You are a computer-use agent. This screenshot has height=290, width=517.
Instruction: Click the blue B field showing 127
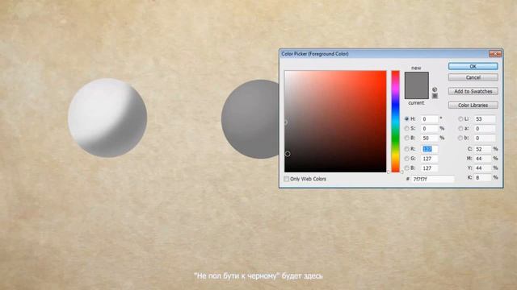pyautogui.click(x=429, y=168)
